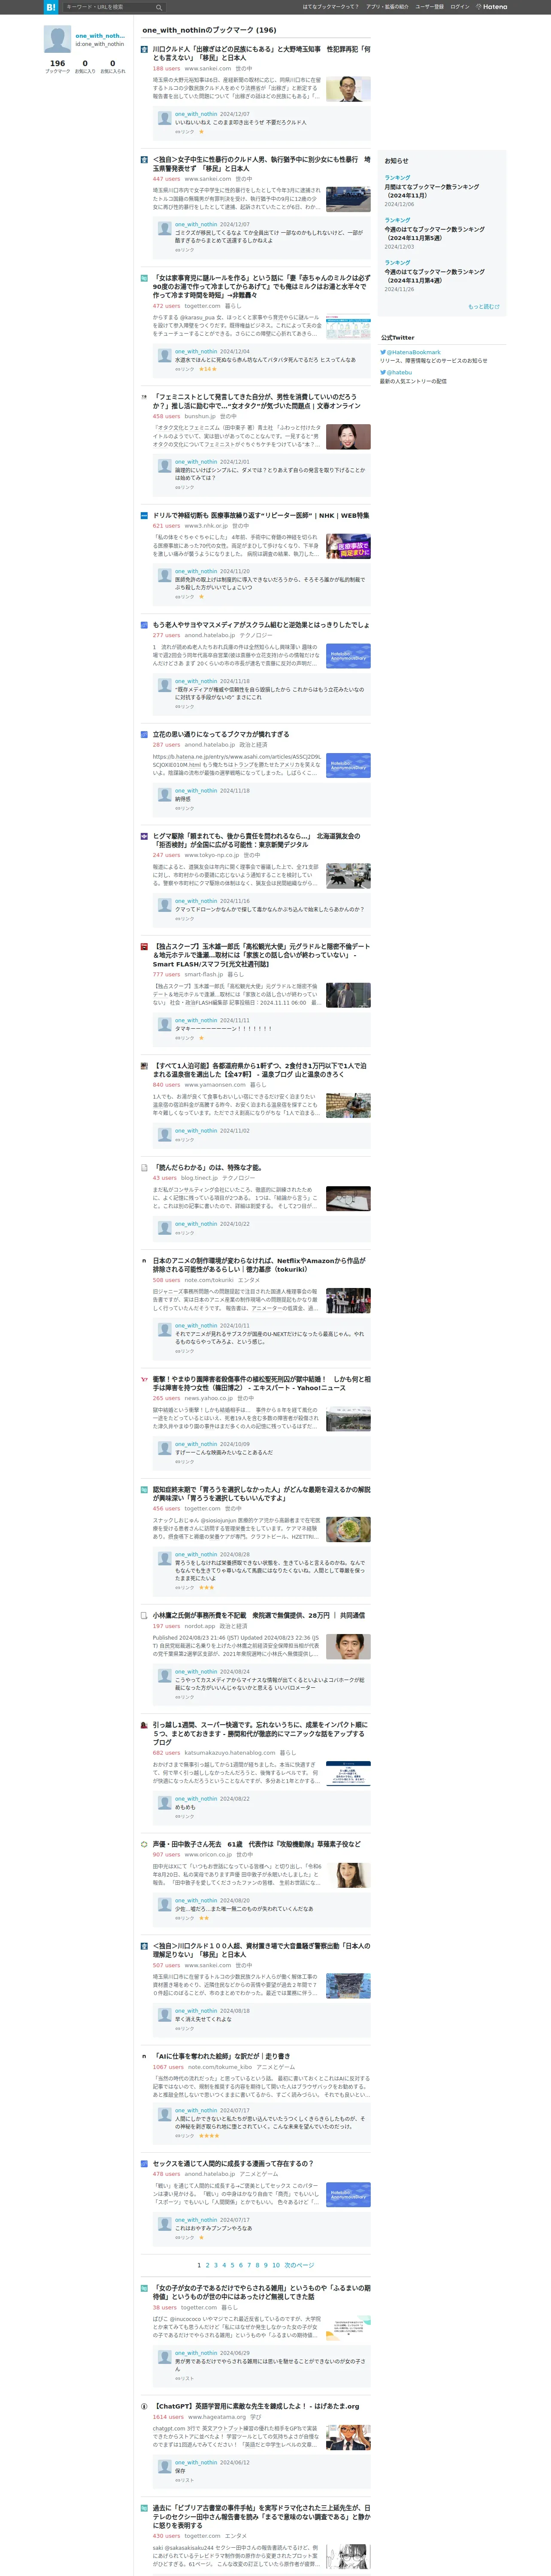Open the 472 users count link
This screenshot has width=551, height=2576.
pos(166,306)
